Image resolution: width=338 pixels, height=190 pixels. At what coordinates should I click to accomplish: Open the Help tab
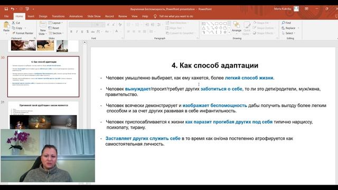145,16
